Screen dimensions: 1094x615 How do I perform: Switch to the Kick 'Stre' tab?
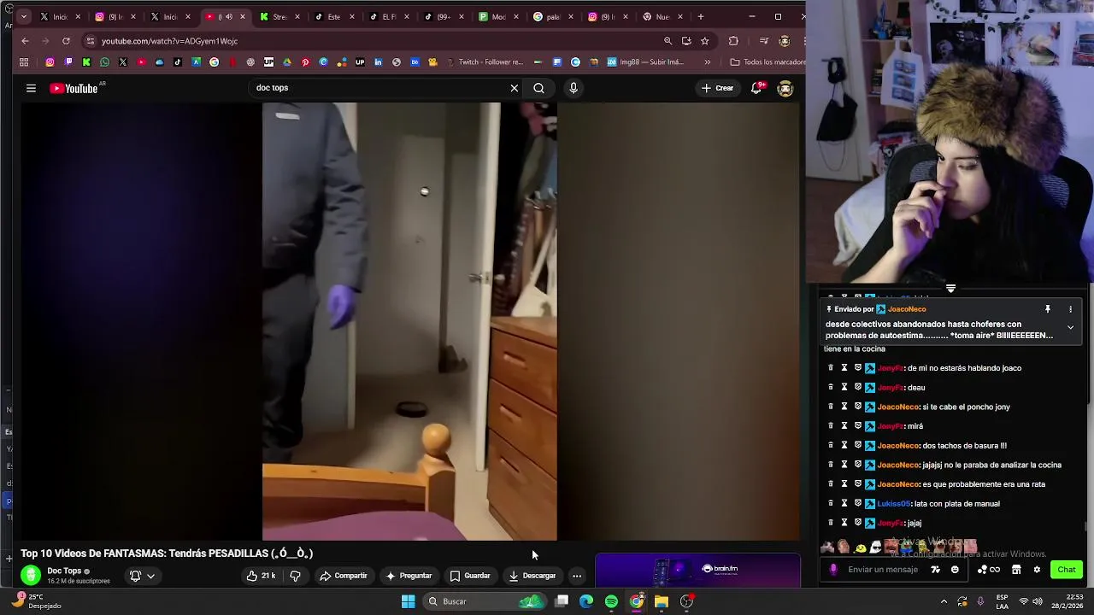[279, 16]
